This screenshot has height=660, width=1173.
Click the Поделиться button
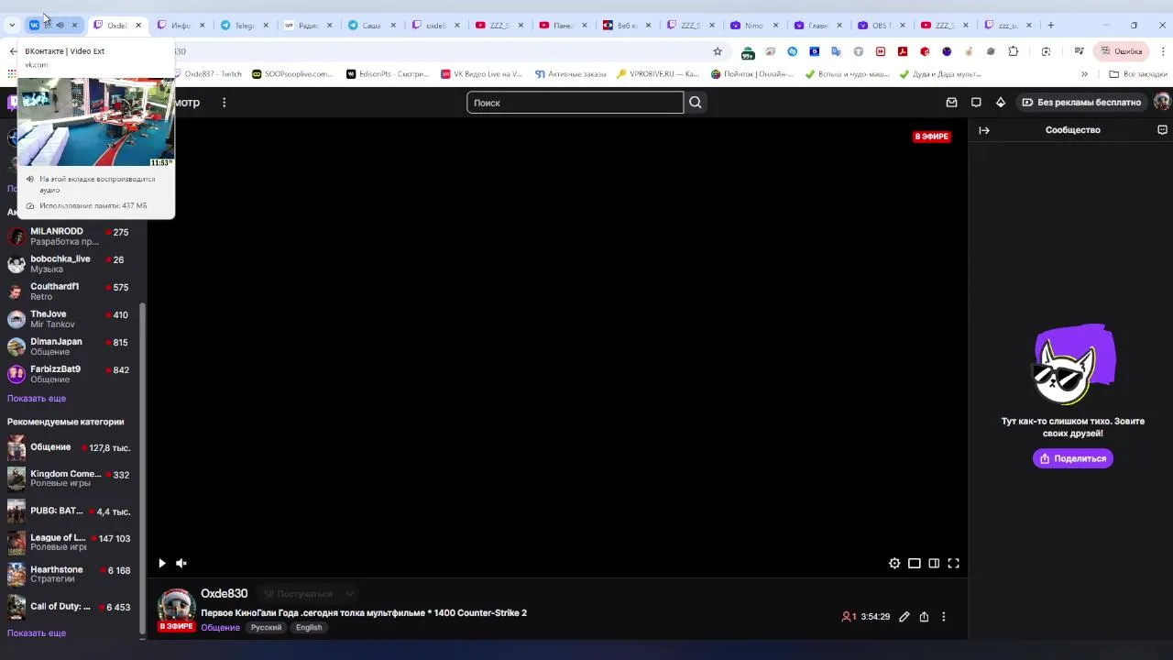(x=1073, y=458)
